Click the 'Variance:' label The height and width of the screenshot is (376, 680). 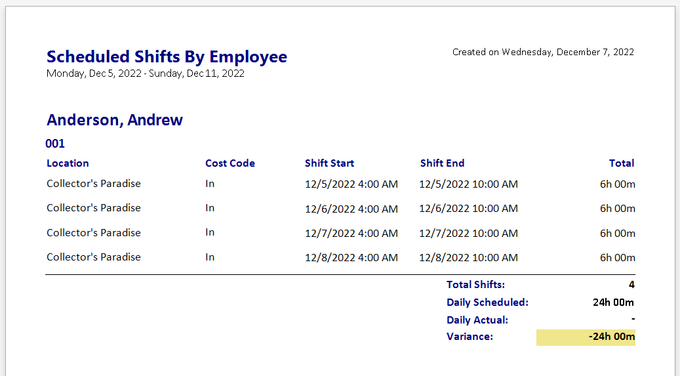pyautogui.click(x=470, y=337)
